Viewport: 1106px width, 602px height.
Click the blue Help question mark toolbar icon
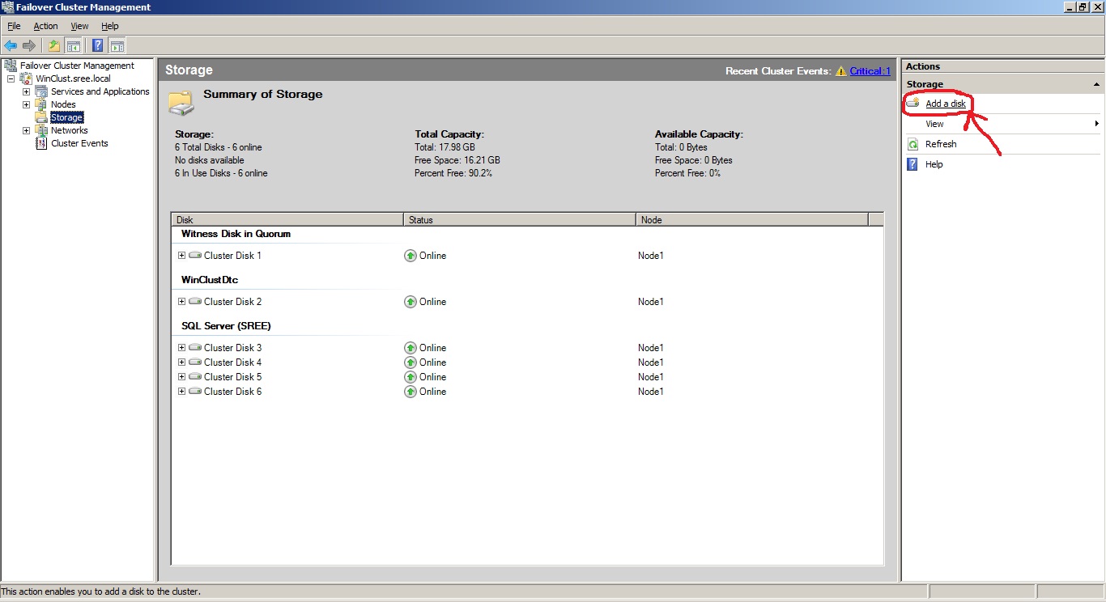(98, 45)
